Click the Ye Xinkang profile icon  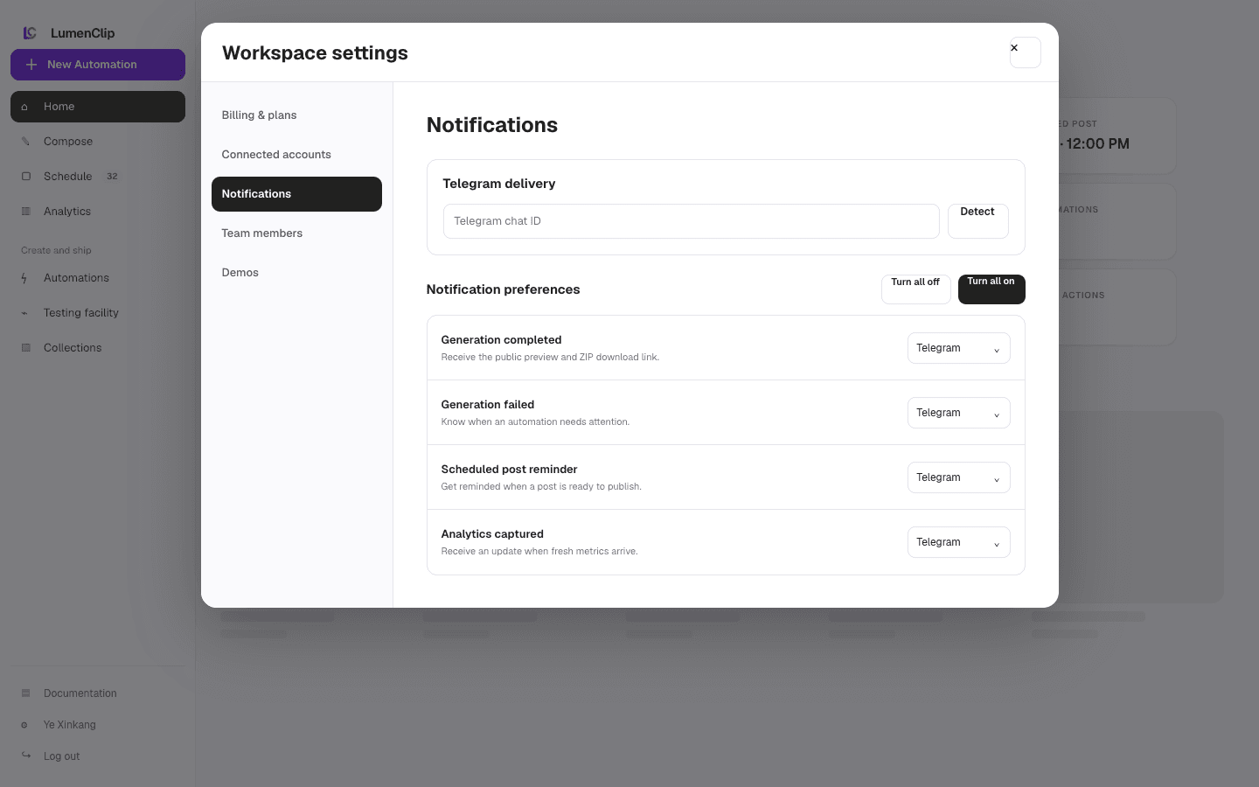[24, 725]
